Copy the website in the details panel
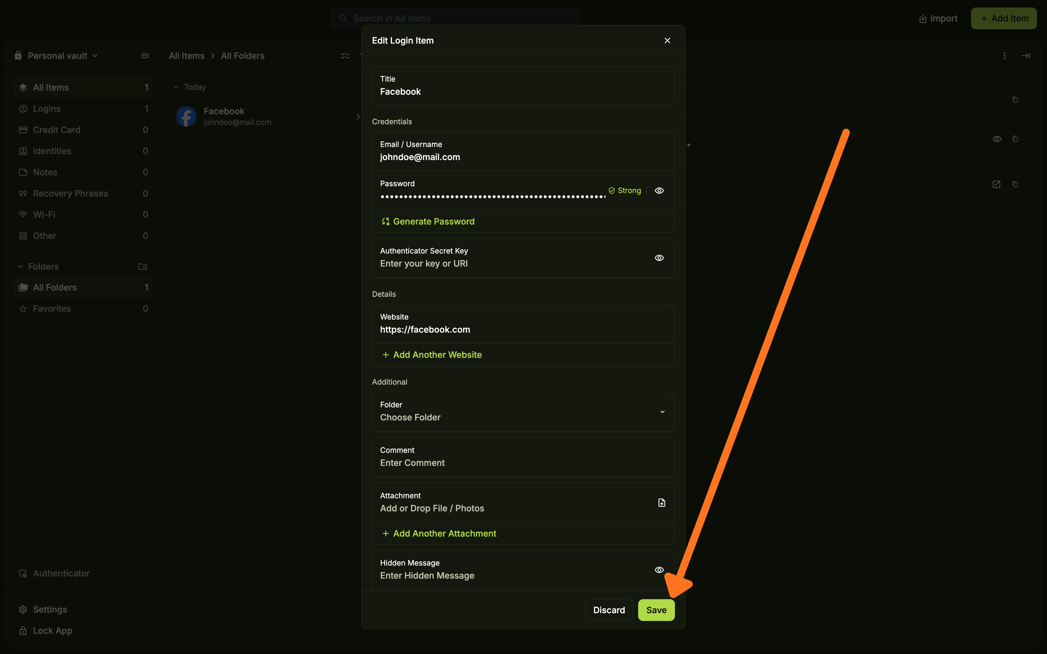The image size is (1047, 654). pos(1015,184)
